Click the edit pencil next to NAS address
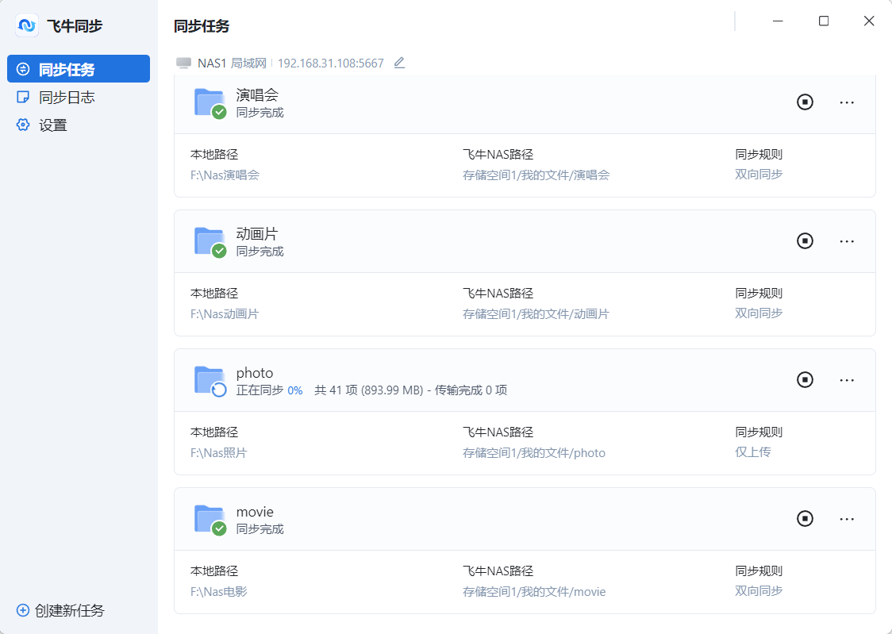This screenshot has height=634, width=892. [399, 63]
